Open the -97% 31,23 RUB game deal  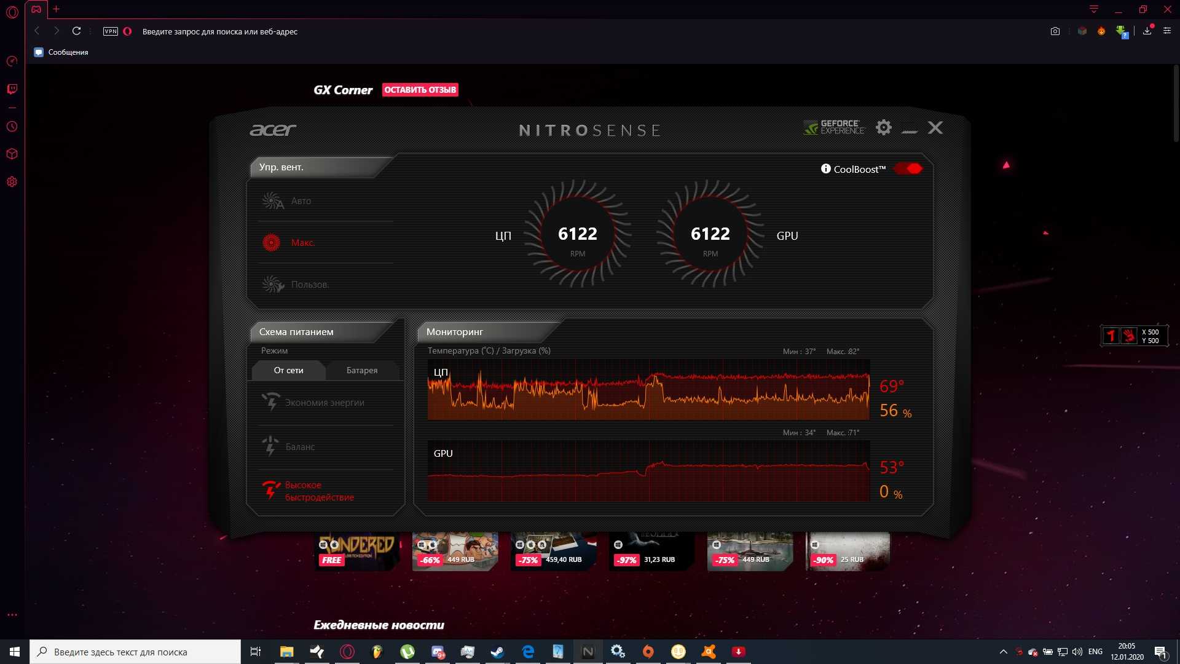click(651, 551)
